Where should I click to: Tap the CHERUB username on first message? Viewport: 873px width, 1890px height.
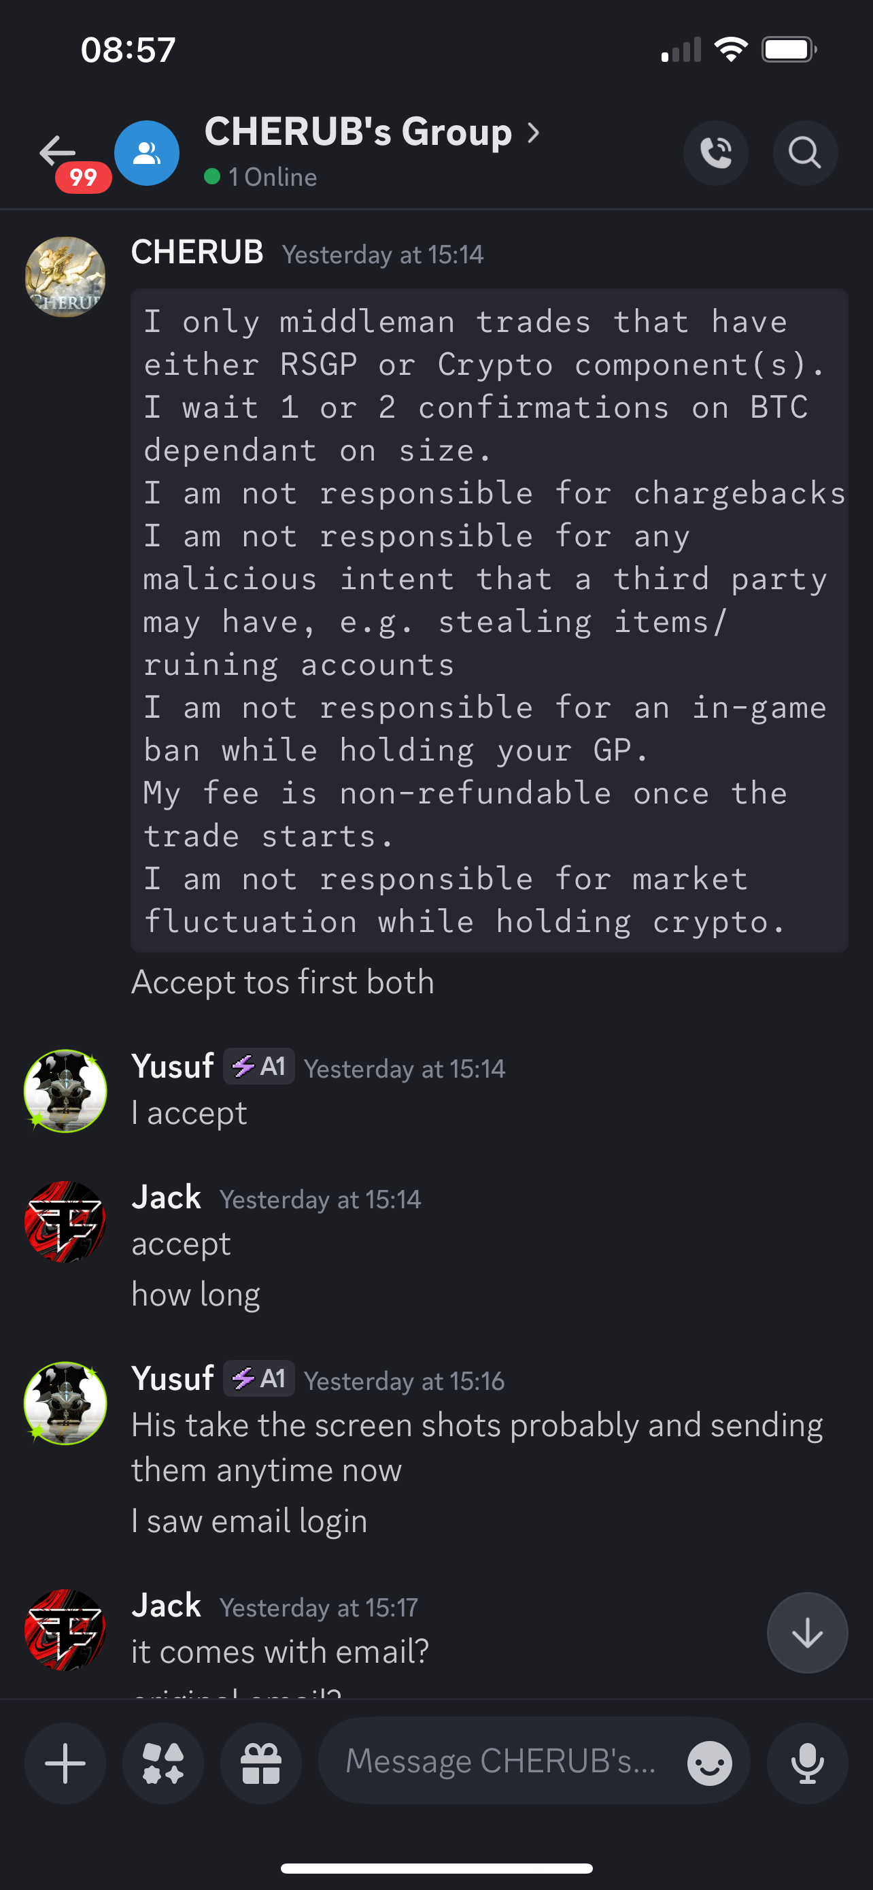click(197, 252)
